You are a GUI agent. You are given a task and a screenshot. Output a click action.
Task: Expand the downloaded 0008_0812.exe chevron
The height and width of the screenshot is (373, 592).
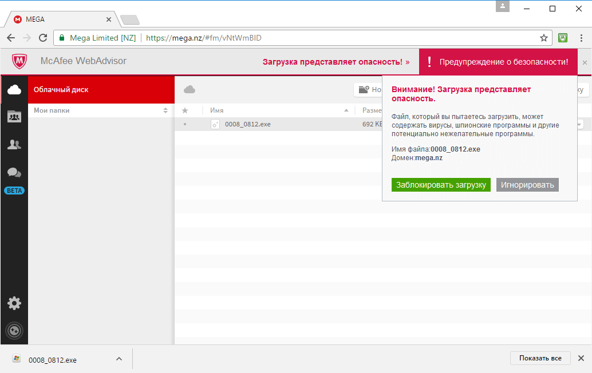119,359
